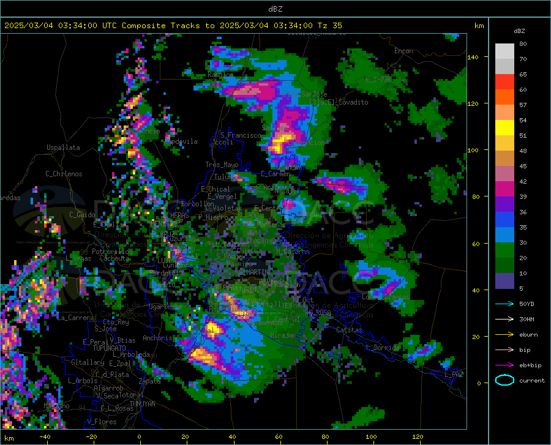Click the 'Anchoris' map label
Viewport: 551px width, 445px height.
[x=157, y=338]
